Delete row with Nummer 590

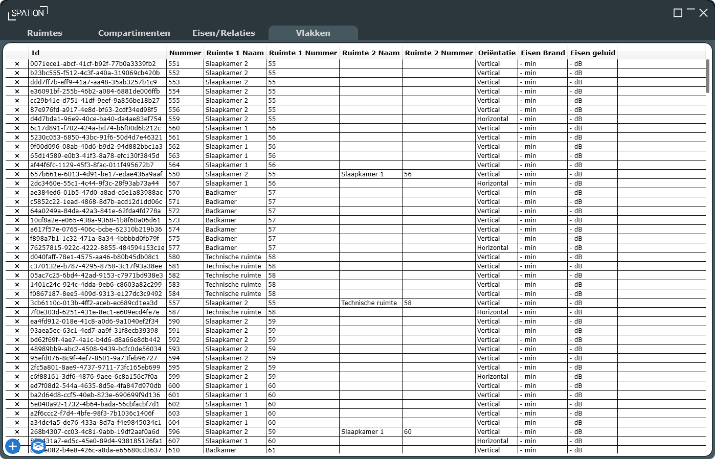coord(17,322)
